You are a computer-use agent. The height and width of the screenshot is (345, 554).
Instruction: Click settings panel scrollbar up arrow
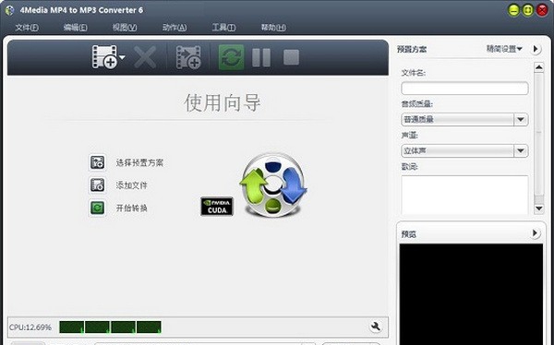tap(539, 67)
